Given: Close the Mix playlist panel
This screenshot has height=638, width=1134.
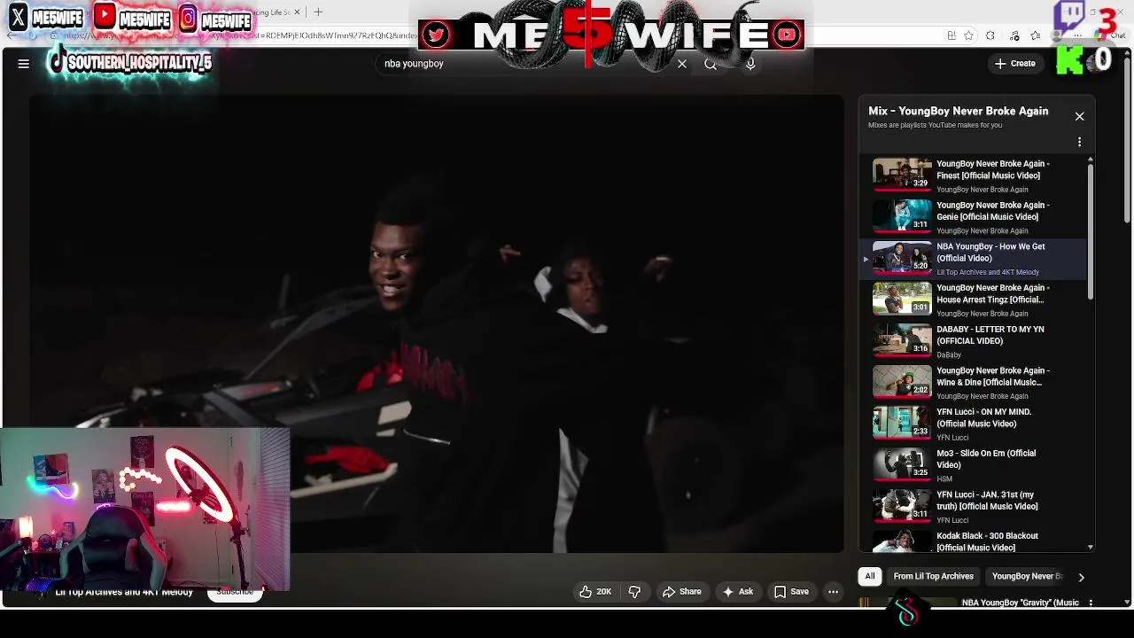Looking at the screenshot, I should (x=1079, y=116).
